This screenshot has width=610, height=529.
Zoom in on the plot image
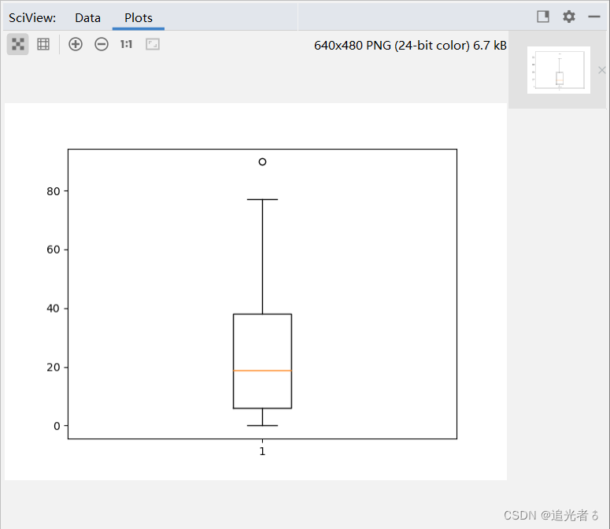coord(76,44)
